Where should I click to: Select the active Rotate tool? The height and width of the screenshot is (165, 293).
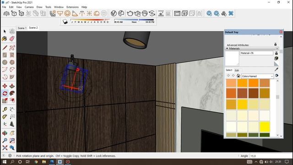tap(5, 93)
